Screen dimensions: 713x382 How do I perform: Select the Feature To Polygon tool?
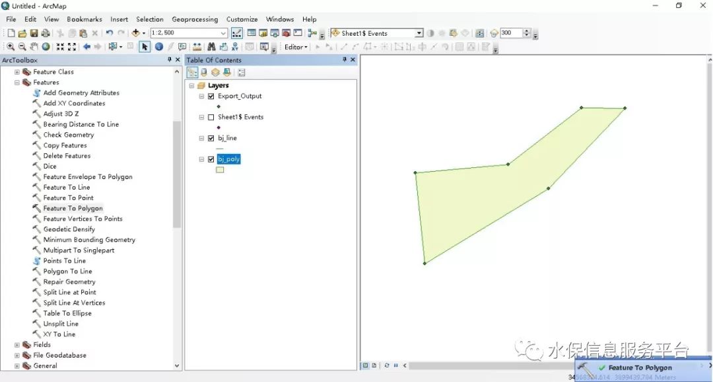pos(73,208)
